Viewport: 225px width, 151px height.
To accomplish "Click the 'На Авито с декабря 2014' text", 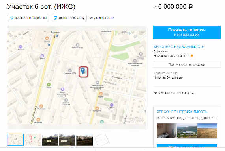I will coord(171,56).
